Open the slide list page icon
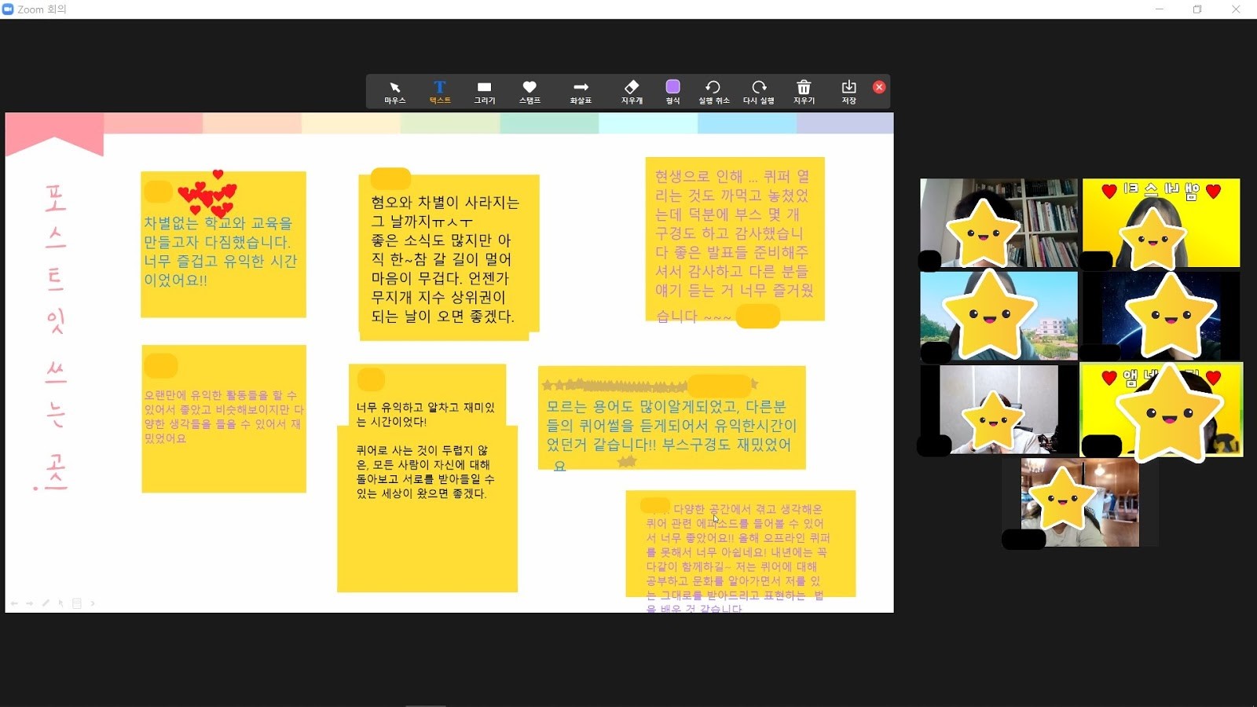The image size is (1257, 707). [x=77, y=603]
